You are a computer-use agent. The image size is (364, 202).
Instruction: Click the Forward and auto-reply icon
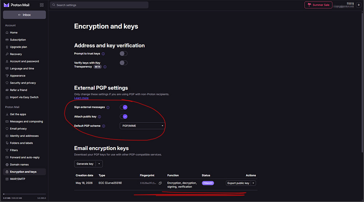click(x=7, y=157)
